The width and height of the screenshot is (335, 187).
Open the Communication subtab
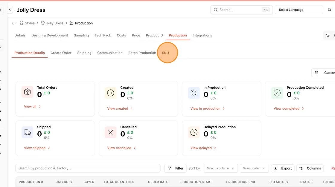point(110,53)
